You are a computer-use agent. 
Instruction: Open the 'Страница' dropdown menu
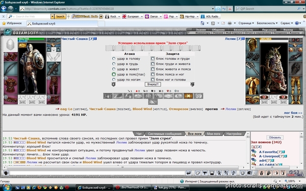click(x=246, y=23)
